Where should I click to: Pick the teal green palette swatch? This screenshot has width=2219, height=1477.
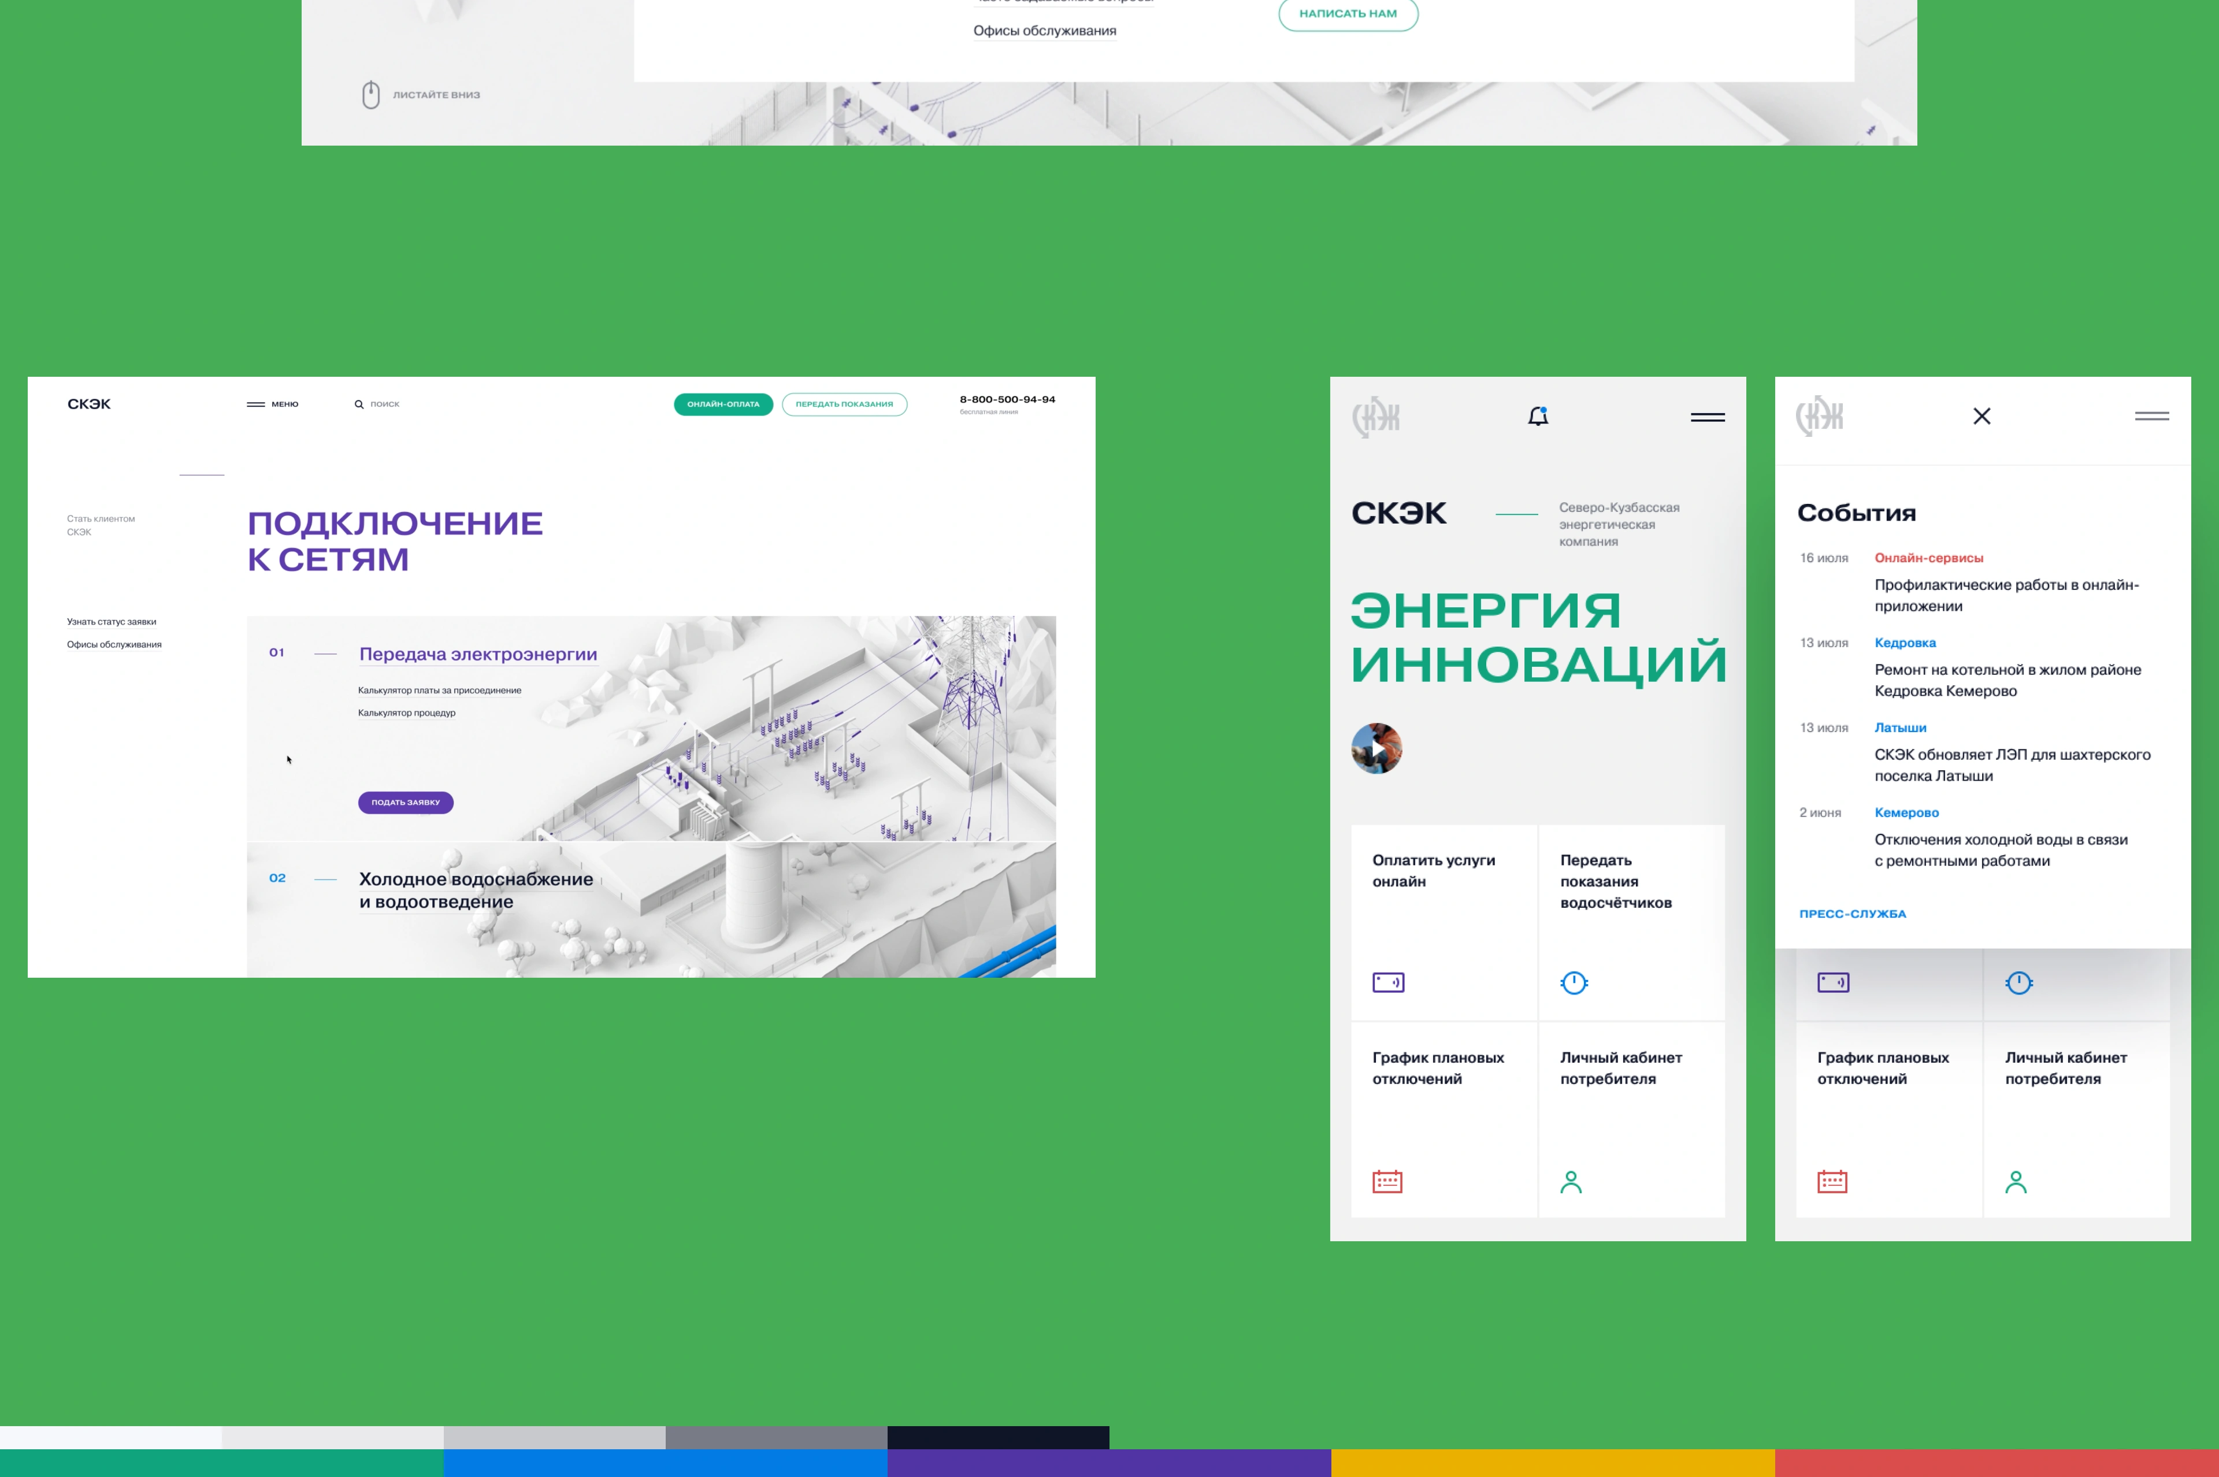221,1463
